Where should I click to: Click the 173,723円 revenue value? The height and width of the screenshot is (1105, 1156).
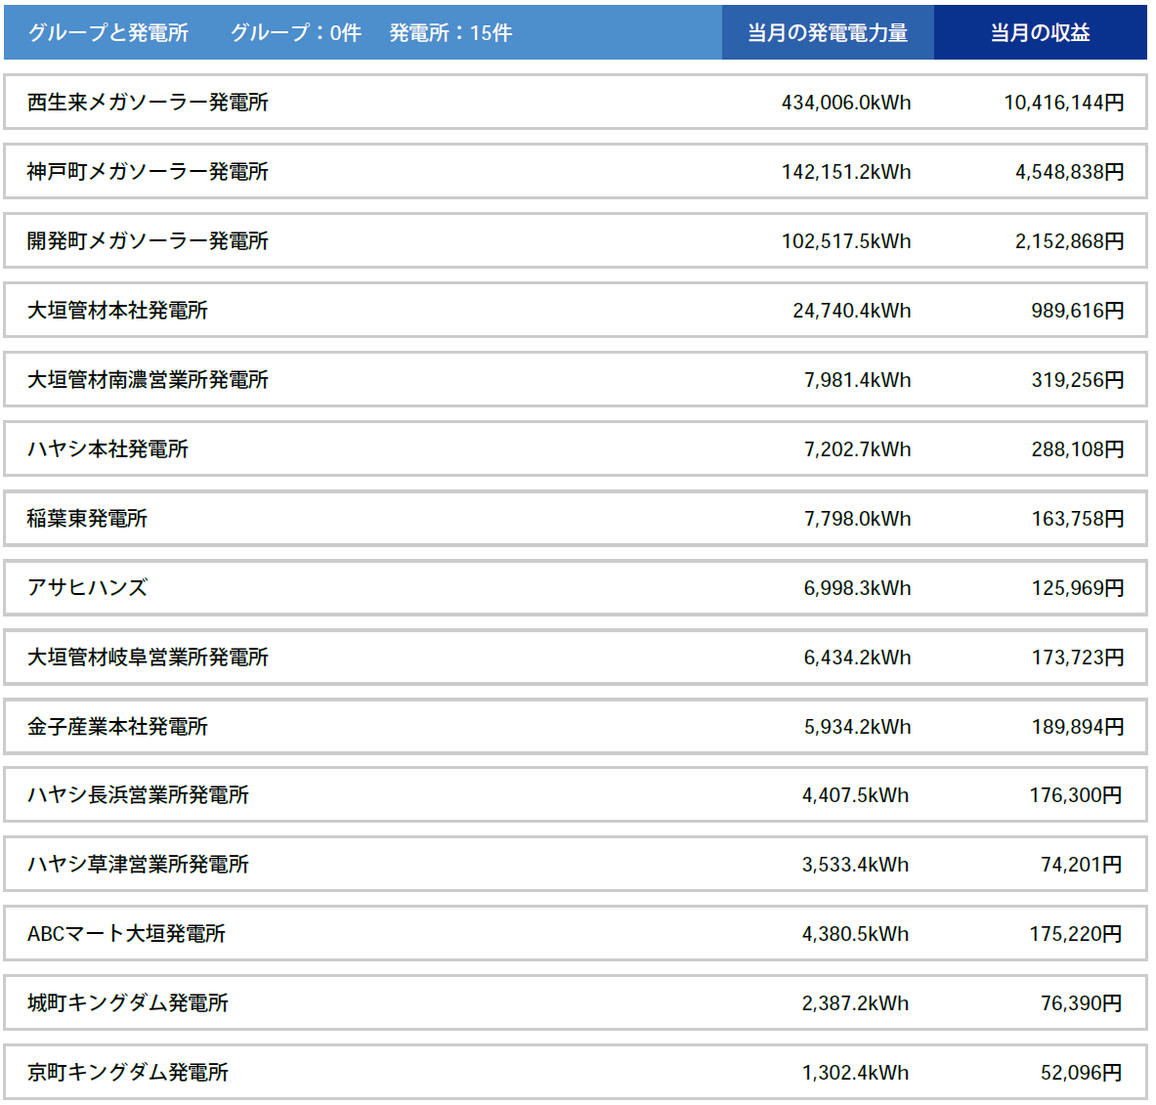[1078, 657]
